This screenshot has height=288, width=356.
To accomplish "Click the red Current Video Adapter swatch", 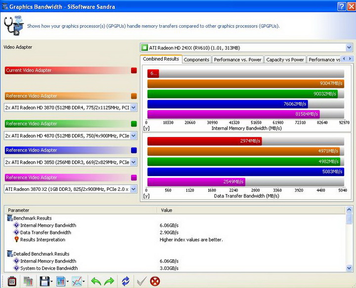I will pyautogui.click(x=133, y=70).
